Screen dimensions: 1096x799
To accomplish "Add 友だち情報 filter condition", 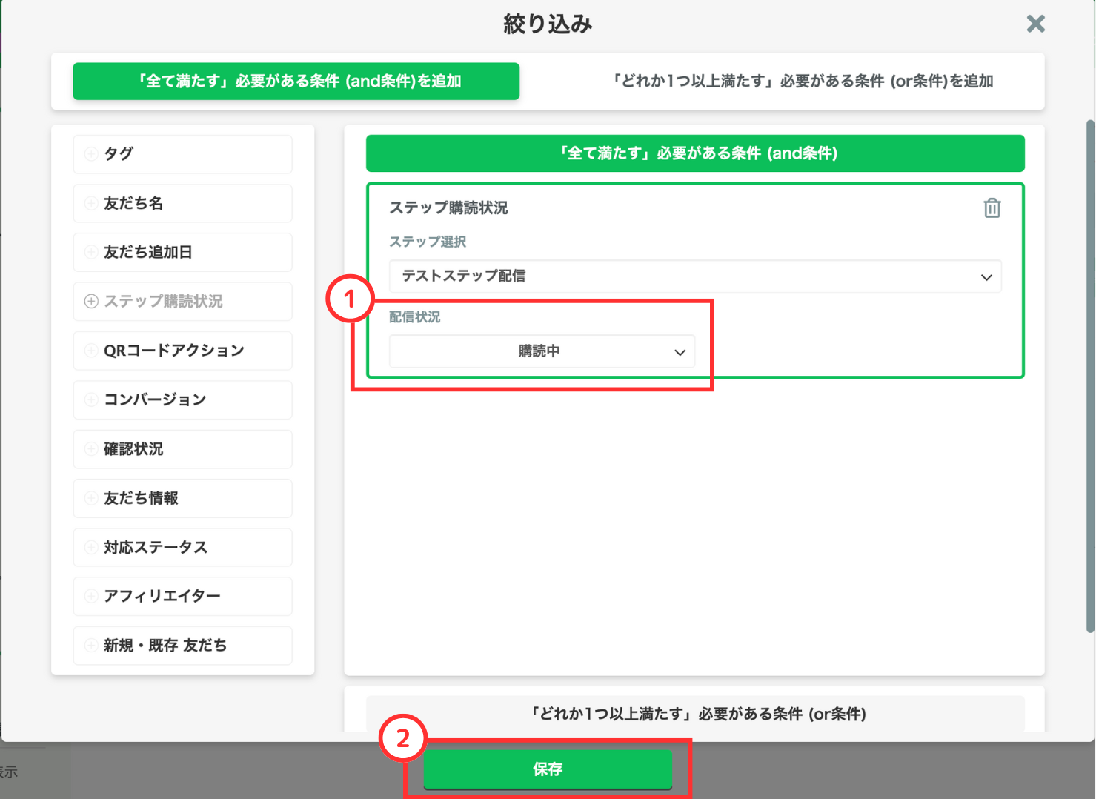I will [182, 498].
